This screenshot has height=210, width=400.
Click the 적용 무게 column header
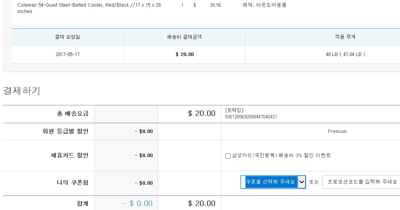point(345,37)
